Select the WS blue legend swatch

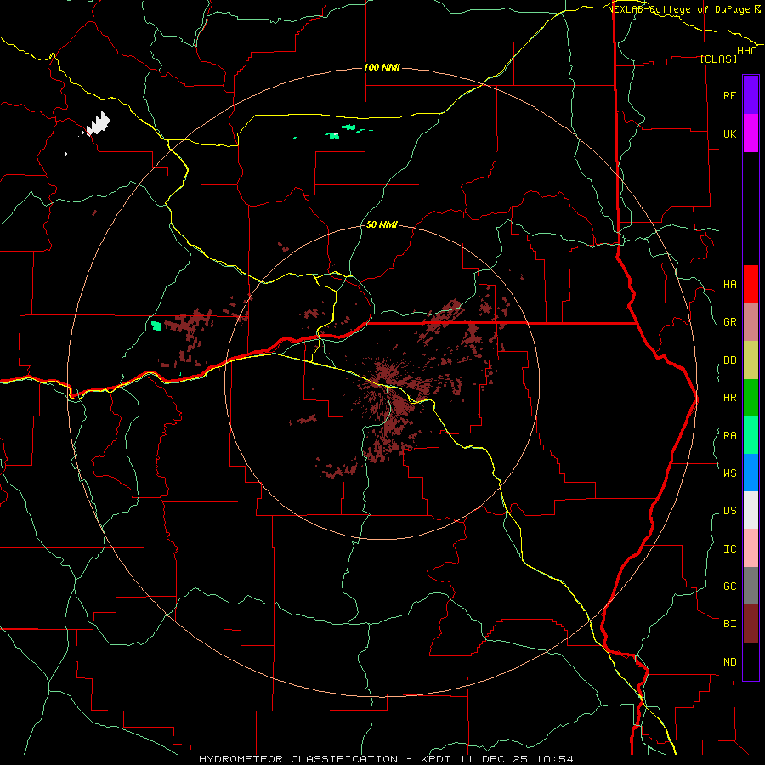[x=751, y=473]
